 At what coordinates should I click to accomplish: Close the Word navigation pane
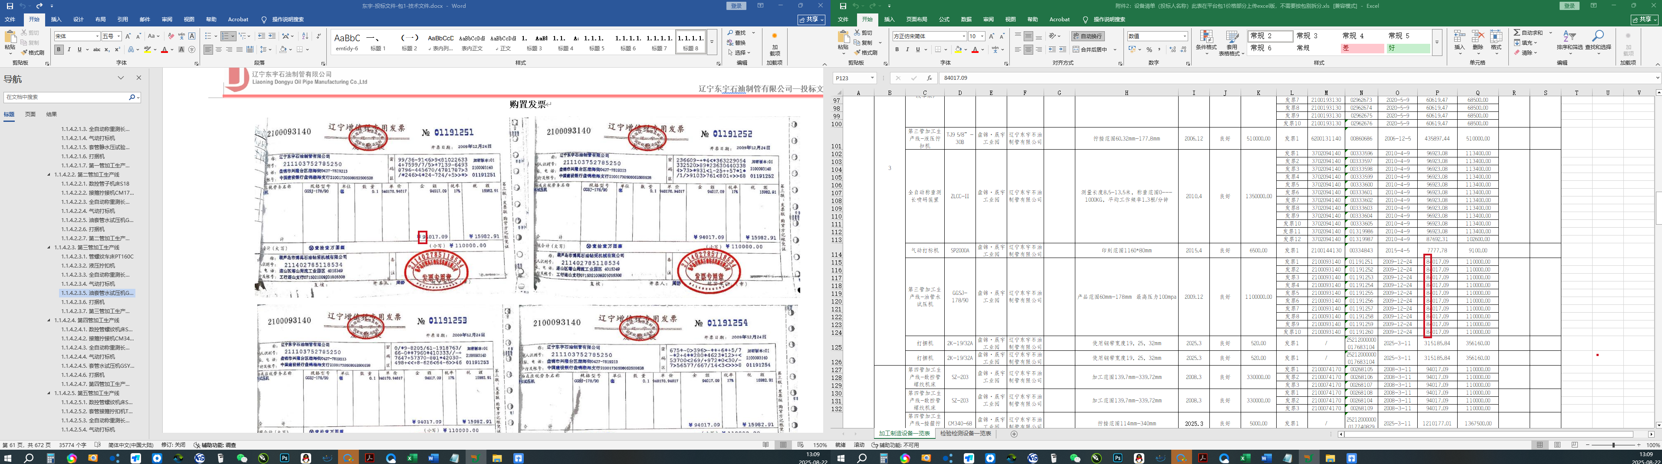139,78
